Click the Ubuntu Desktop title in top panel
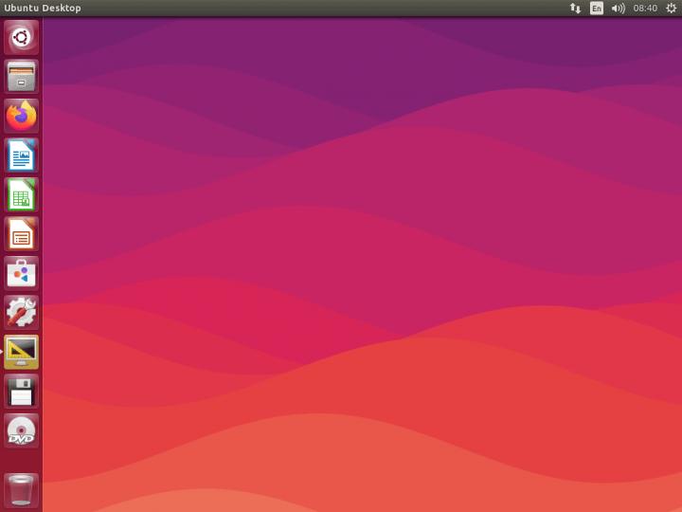Viewport: 682px width, 512px height. click(43, 8)
